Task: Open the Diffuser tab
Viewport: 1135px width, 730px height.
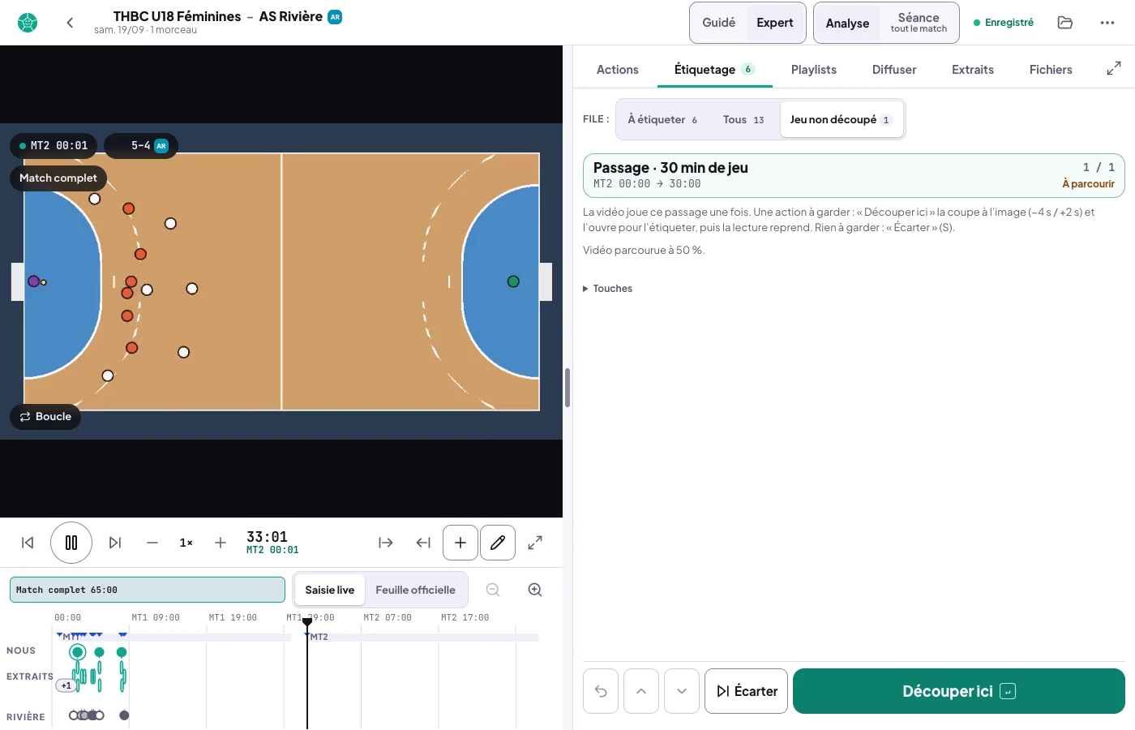Action: (894, 70)
